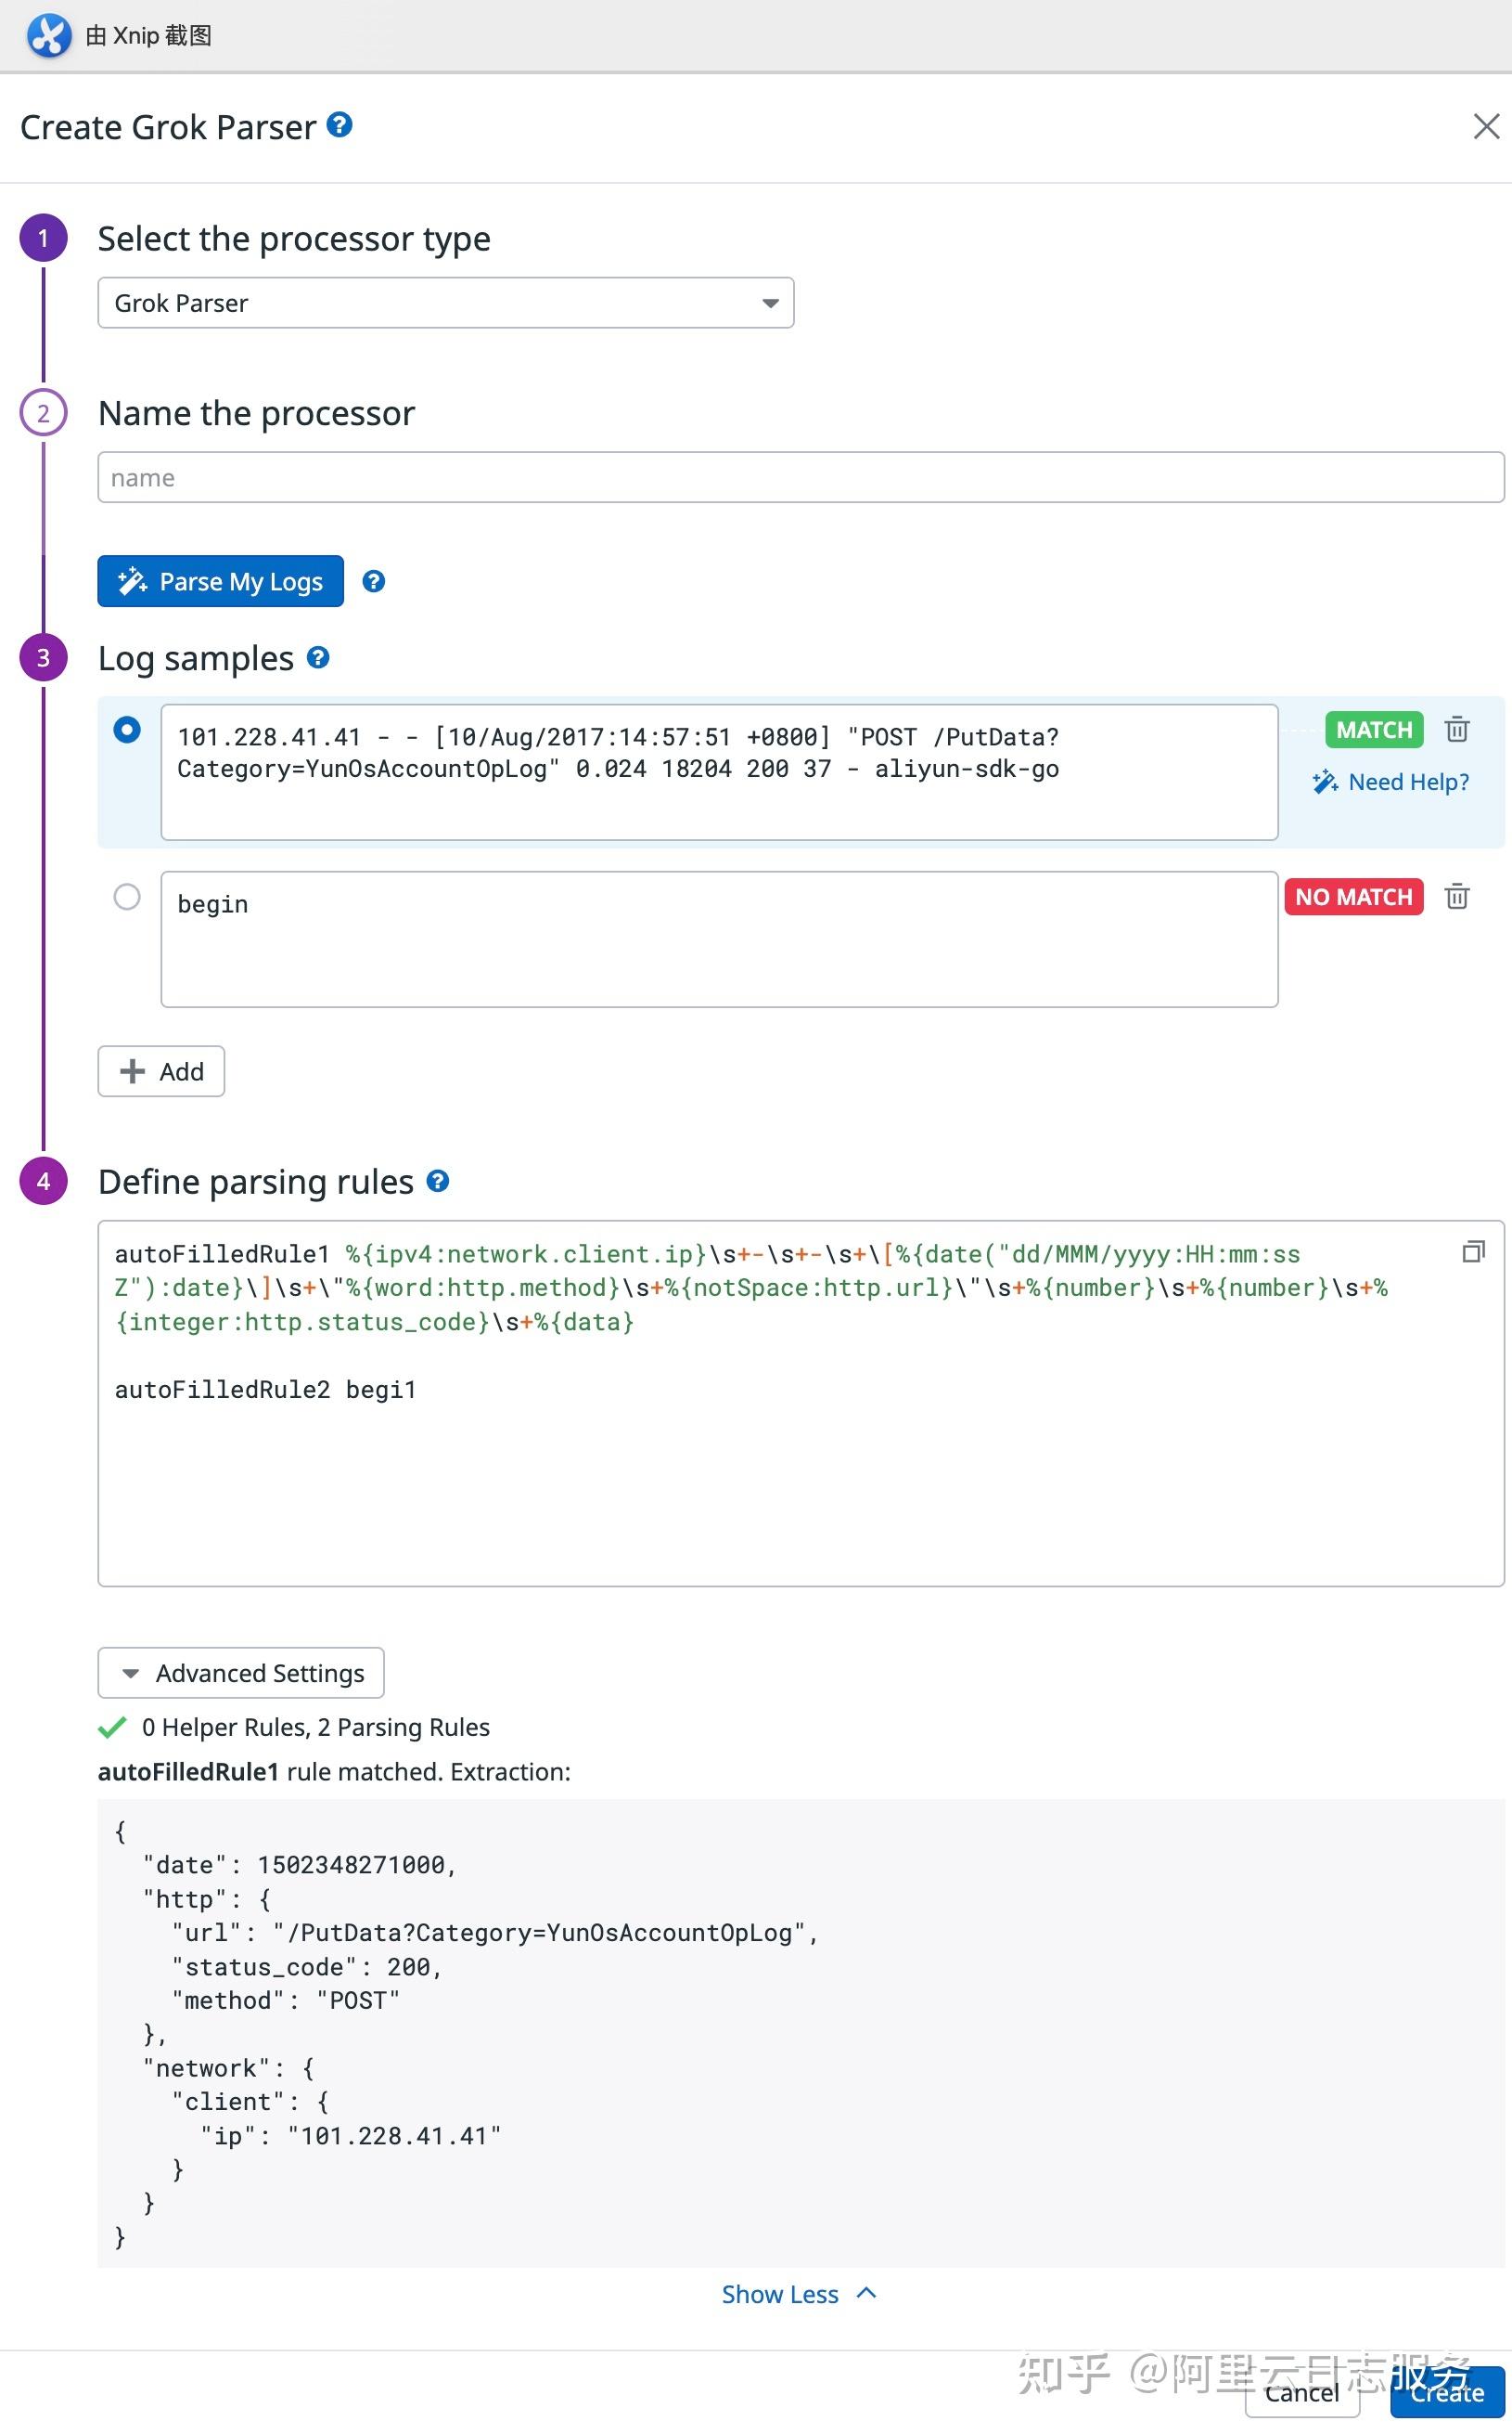Click the magic wand on Need Help?

pyautogui.click(x=1325, y=782)
